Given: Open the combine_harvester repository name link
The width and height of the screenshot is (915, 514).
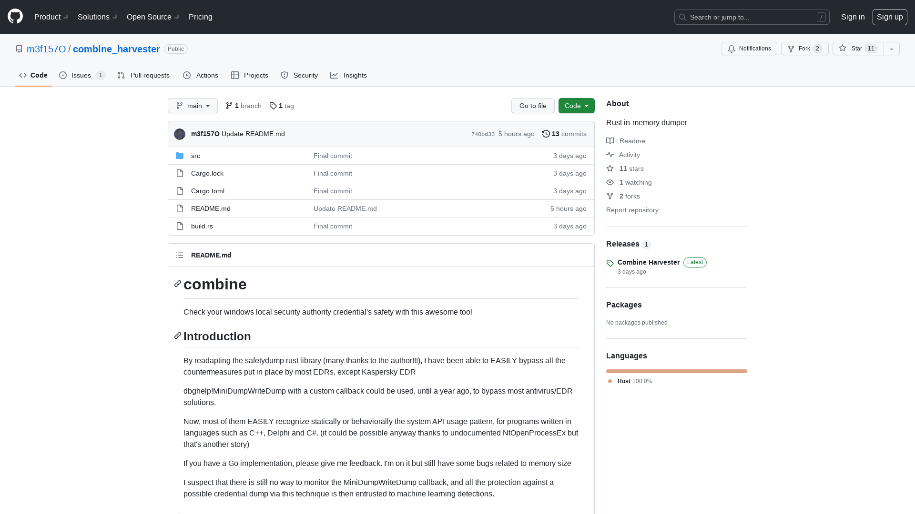Looking at the screenshot, I should tap(116, 49).
